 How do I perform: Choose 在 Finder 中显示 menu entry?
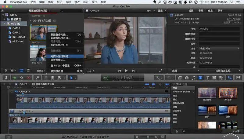[65, 66]
